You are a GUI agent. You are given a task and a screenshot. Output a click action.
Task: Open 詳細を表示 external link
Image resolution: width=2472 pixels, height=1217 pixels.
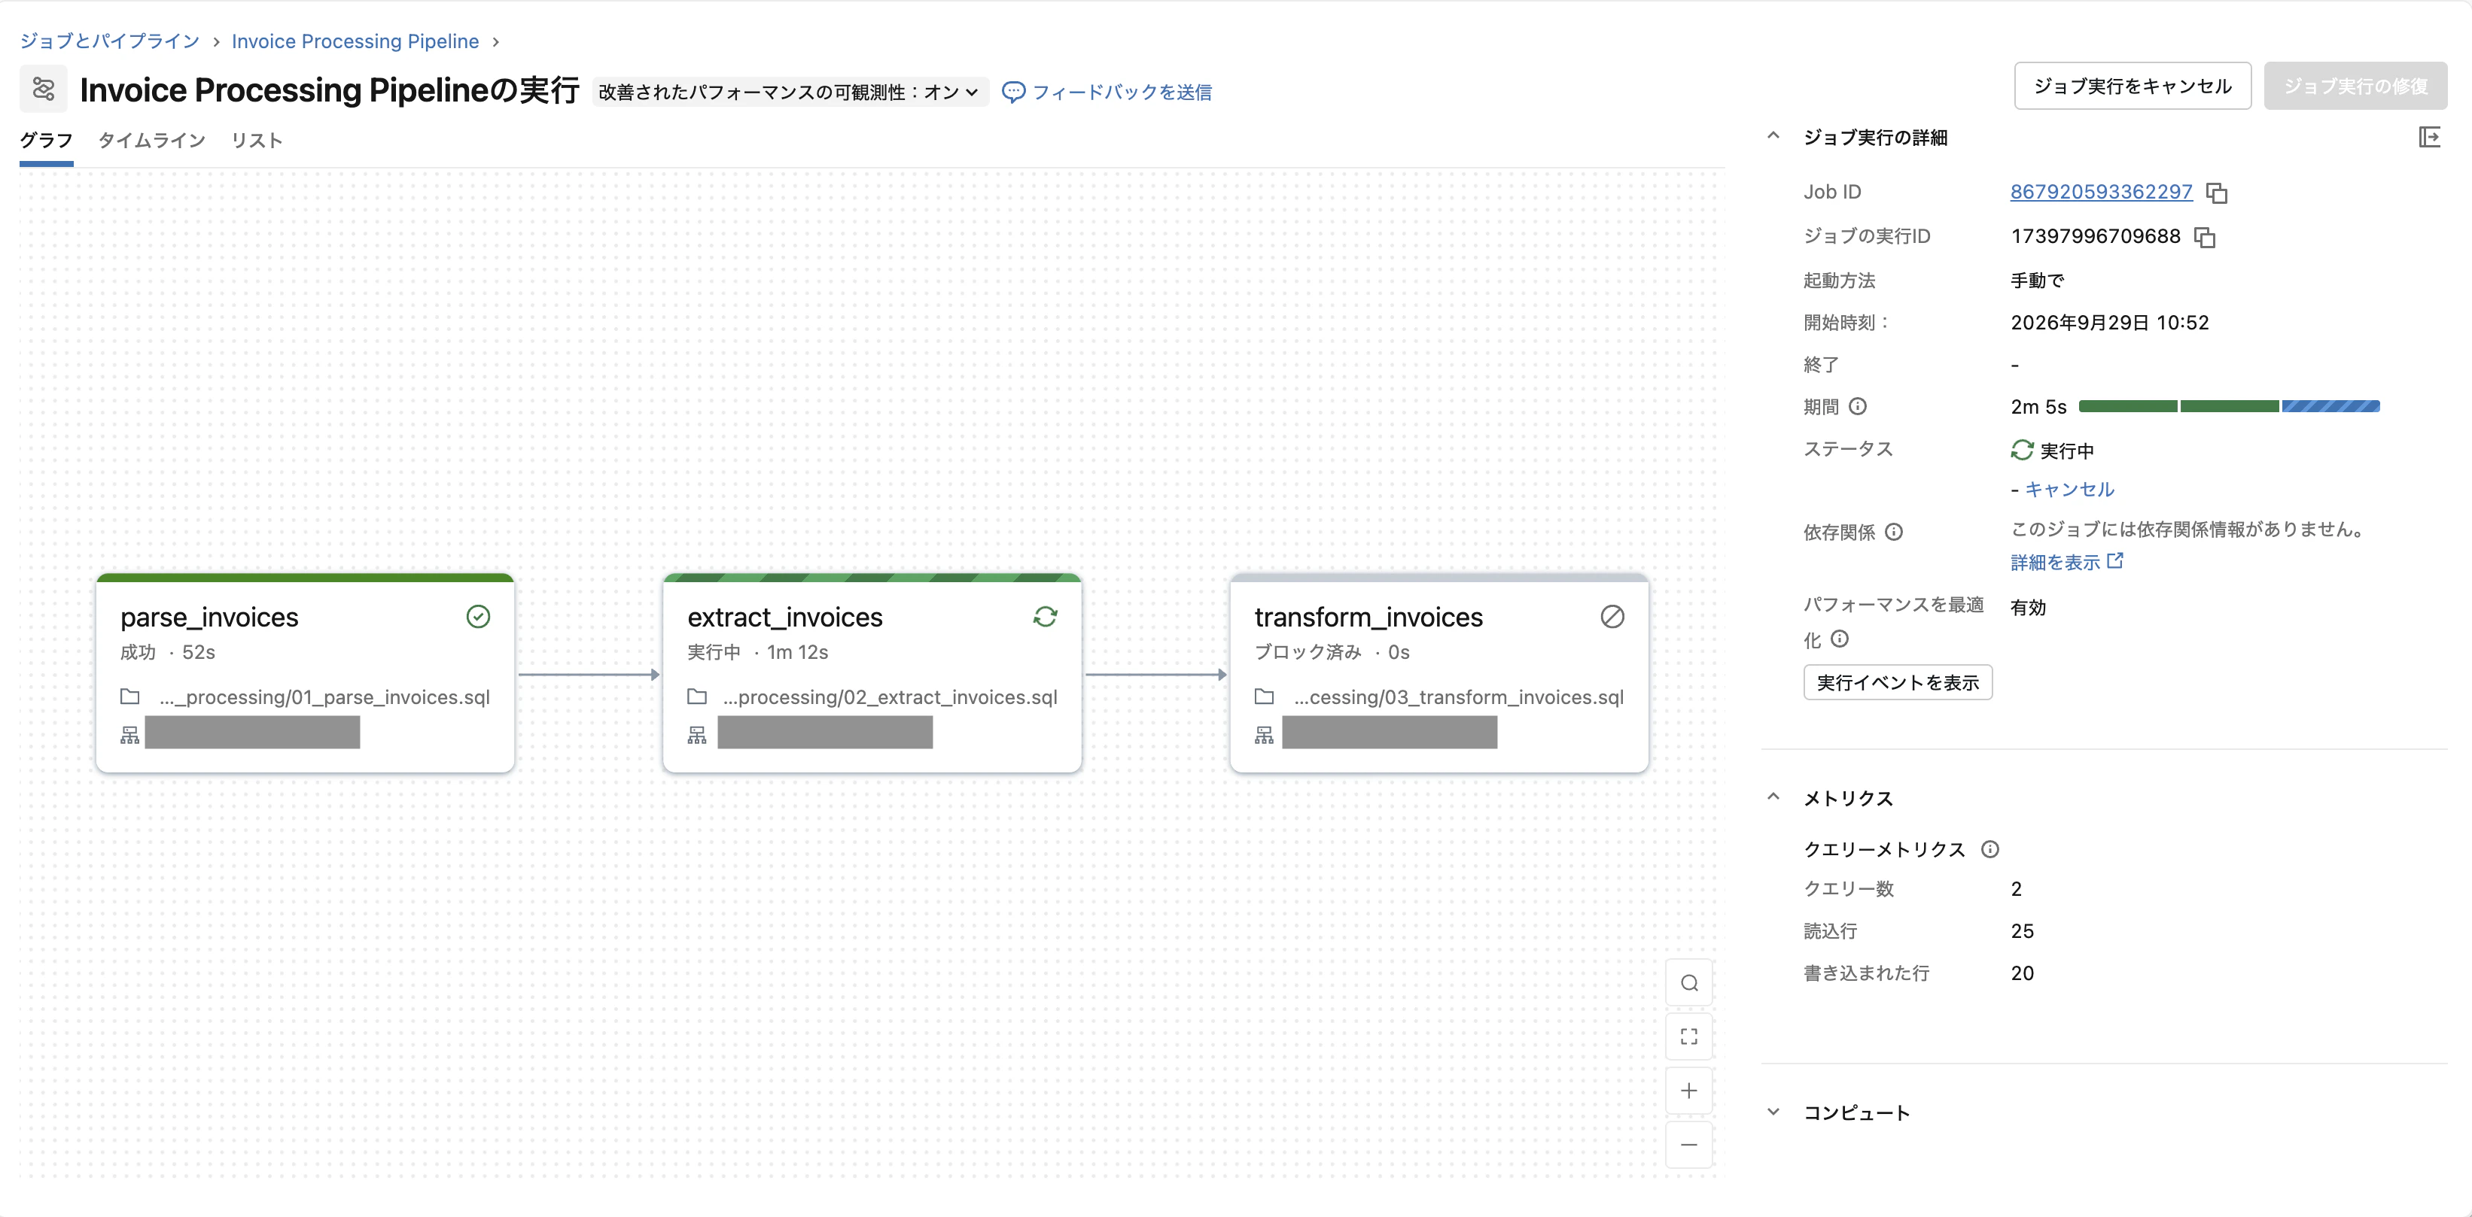tap(2066, 562)
